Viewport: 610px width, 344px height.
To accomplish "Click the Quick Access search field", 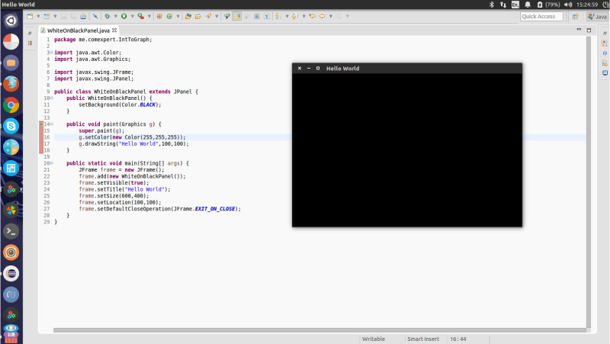I will tap(541, 16).
